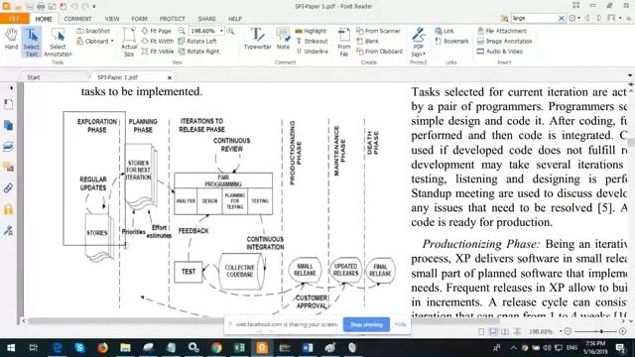
Task: Close the SPI-Paper 1.pdf tab
Action: [170, 77]
